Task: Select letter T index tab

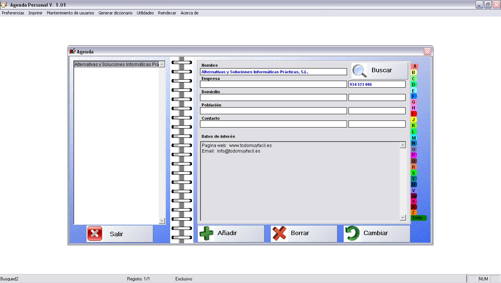Action: 414,179
